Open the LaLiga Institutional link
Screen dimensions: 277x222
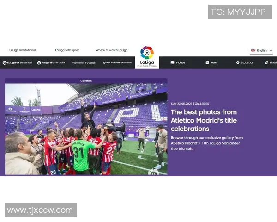coord(23,50)
